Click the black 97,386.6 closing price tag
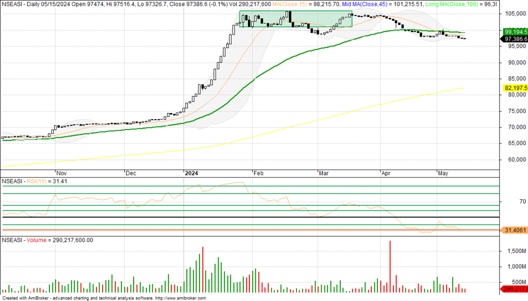This screenshot has height=301, width=528. (x=515, y=39)
